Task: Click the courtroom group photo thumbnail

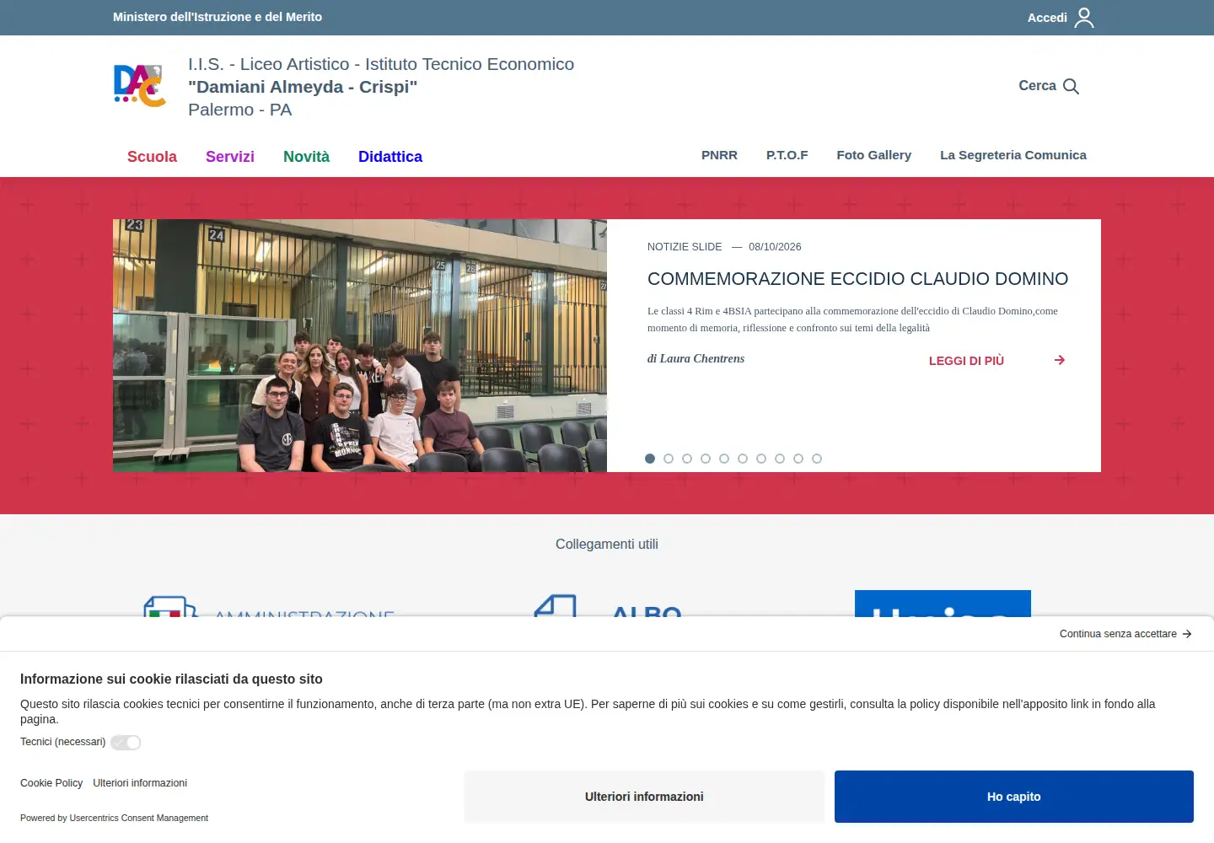Action: [x=360, y=346]
